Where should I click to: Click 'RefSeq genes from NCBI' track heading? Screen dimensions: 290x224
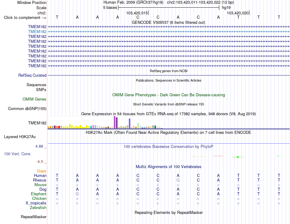coord(169,71)
